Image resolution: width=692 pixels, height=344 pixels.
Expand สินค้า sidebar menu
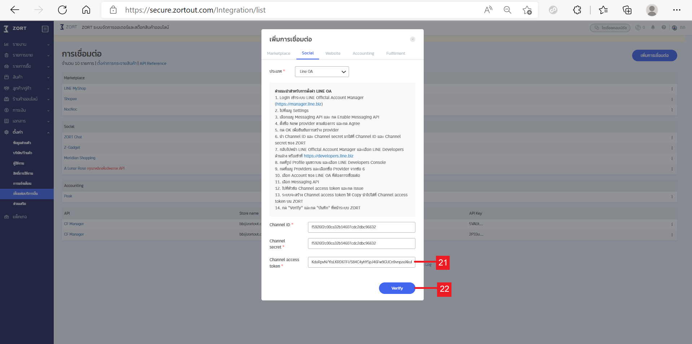point(27,77)
